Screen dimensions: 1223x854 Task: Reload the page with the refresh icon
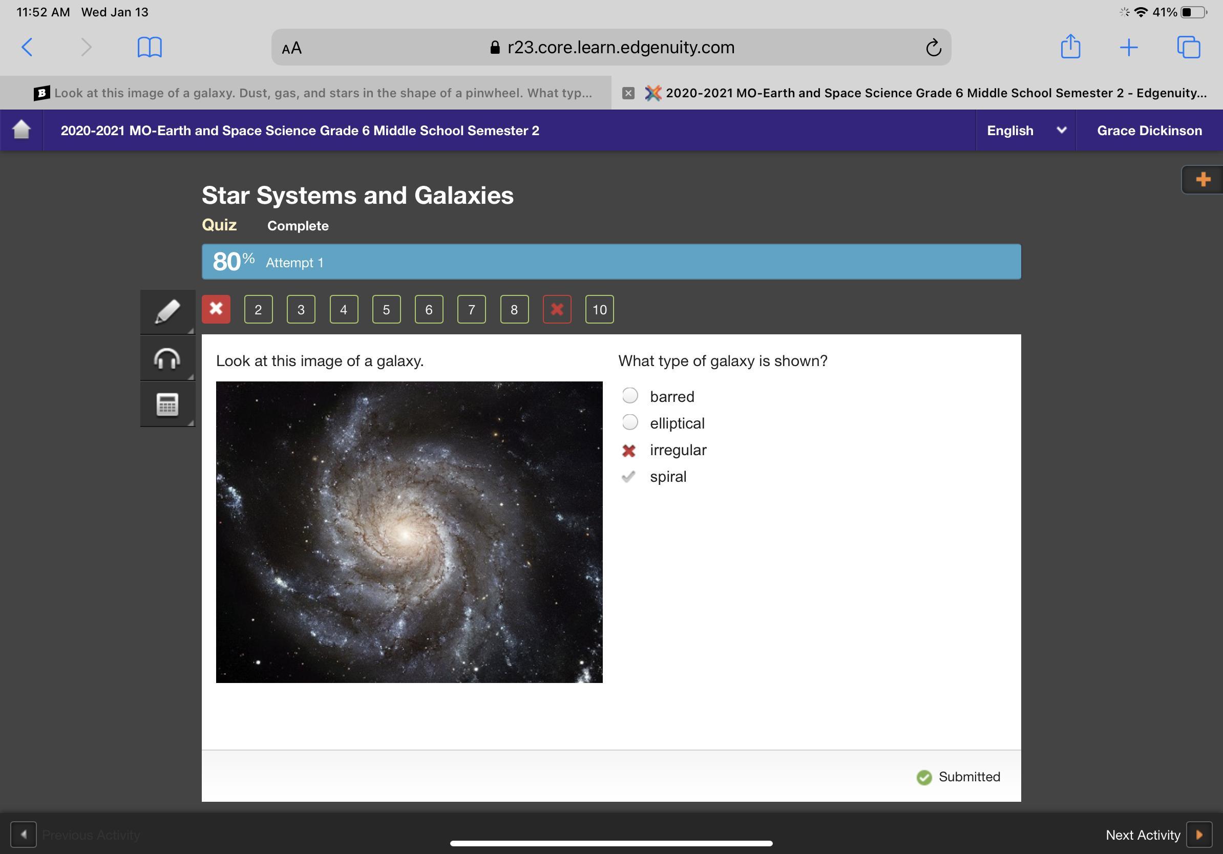click(933, 48)
